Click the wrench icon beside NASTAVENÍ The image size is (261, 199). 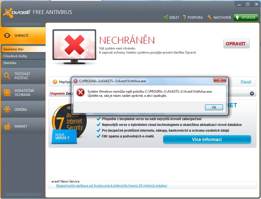coord(209,17)
